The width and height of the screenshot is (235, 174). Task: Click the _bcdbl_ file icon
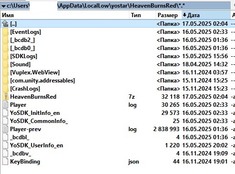(x=5, y=137)
